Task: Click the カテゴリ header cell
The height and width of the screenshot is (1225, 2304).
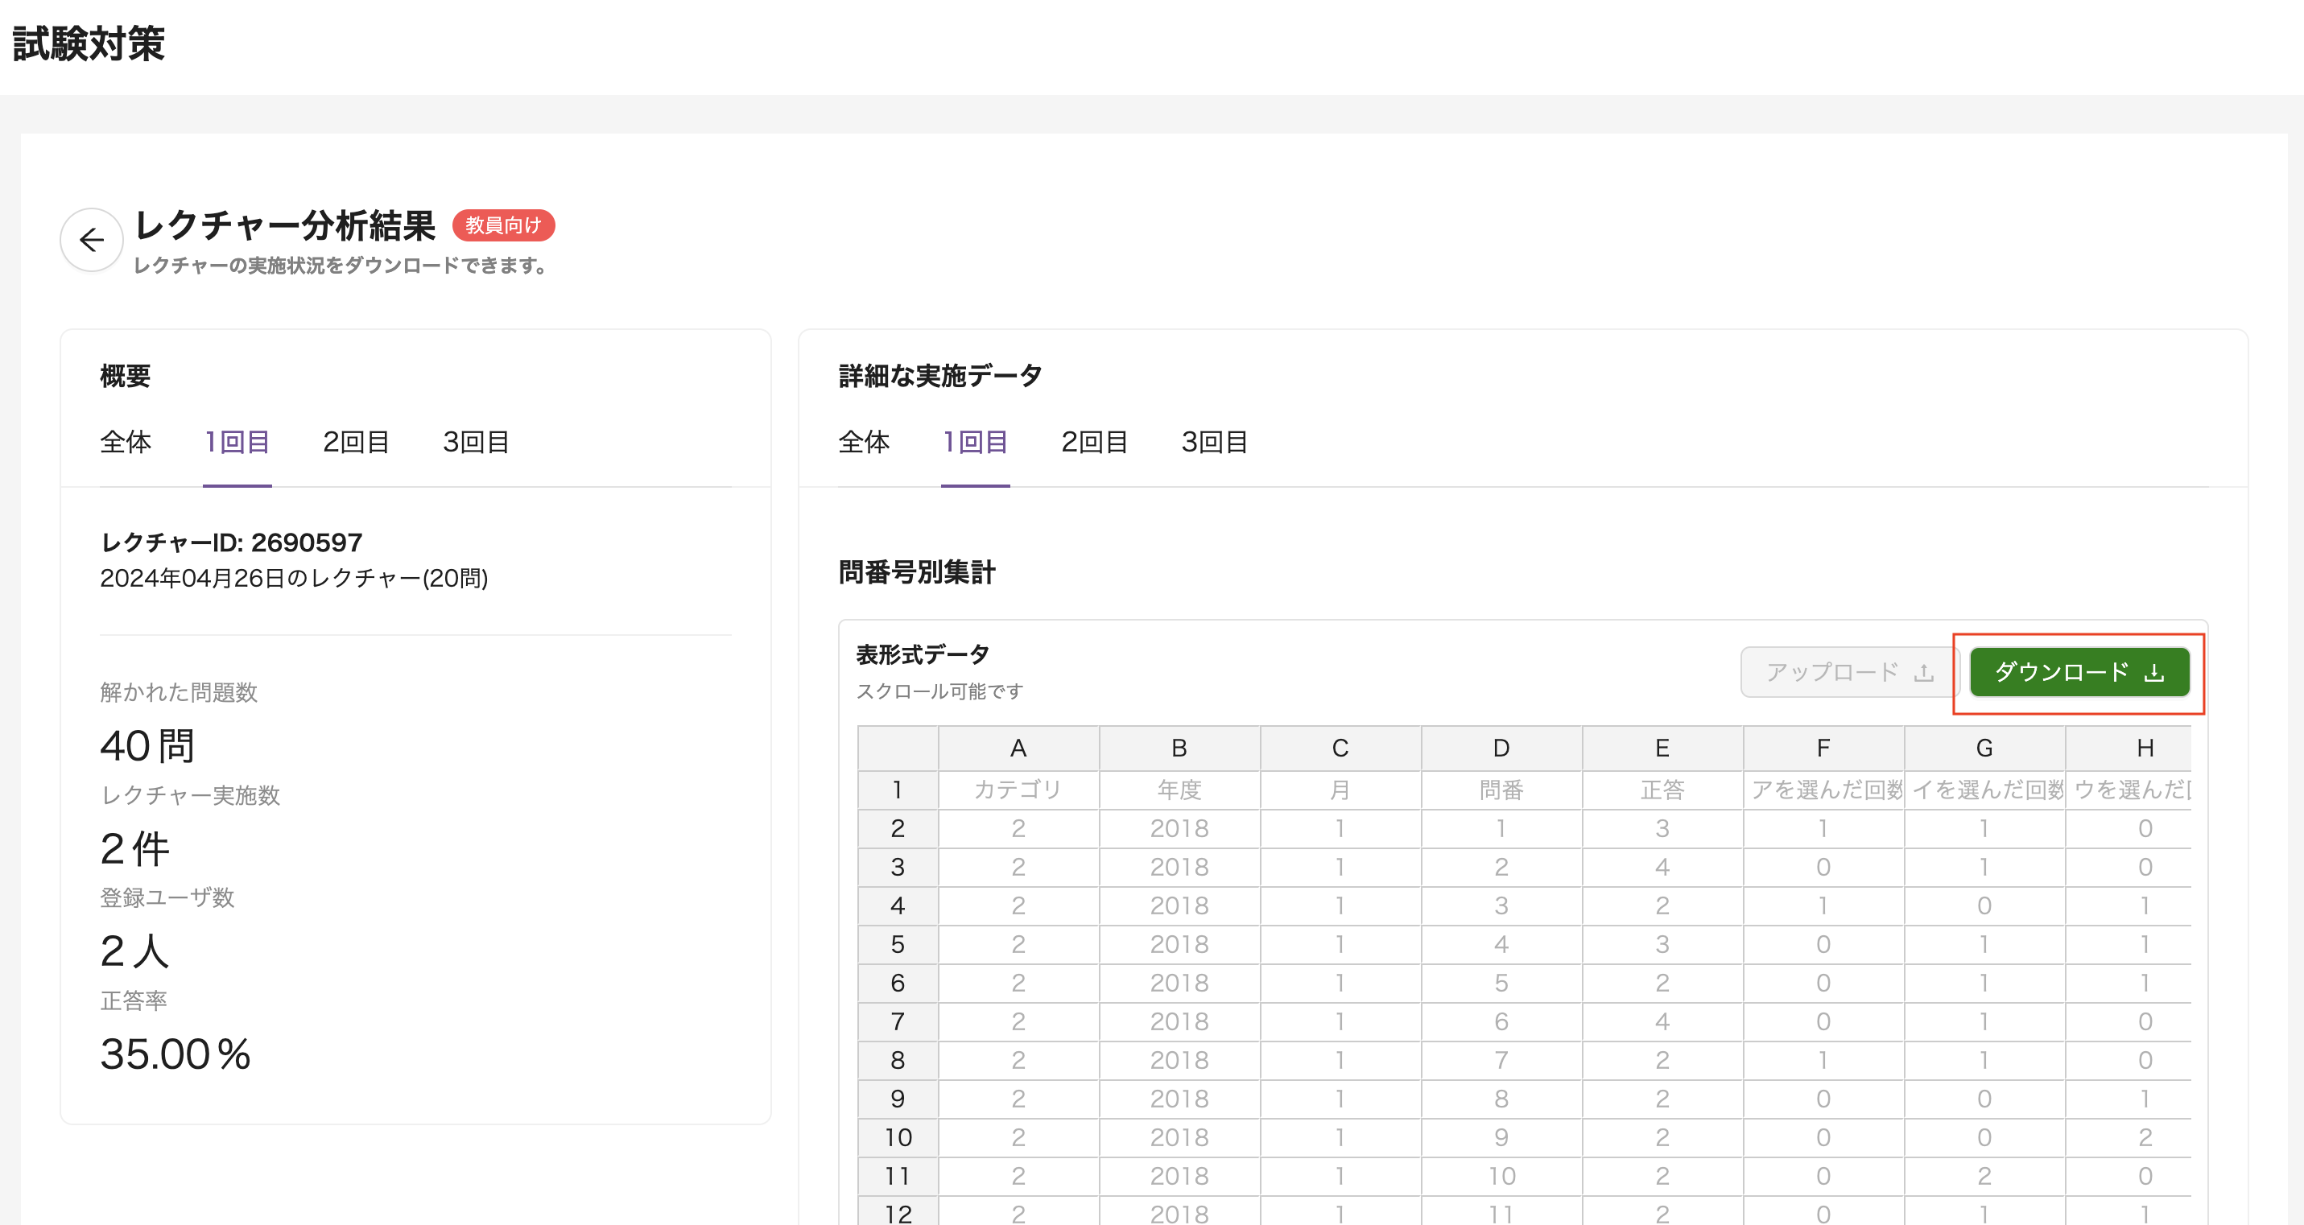Action: (1018, 790)
